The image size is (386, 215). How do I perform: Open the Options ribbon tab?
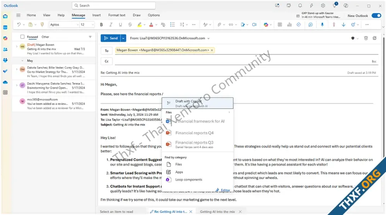tap(154, 15)
